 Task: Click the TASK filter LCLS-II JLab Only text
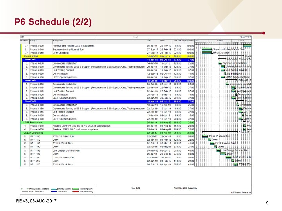[x=185, y=188]
